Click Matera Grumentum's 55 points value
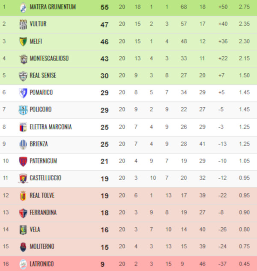This screenshot has height=271, width=257. pos(105,7)
